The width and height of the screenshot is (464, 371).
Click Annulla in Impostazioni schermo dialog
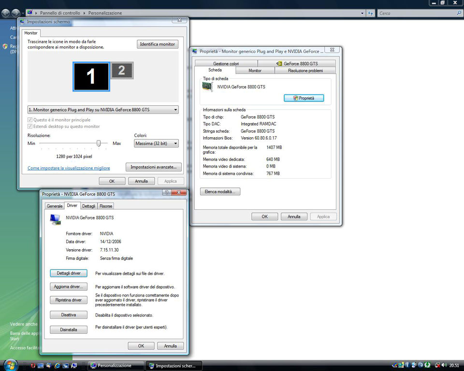click(x=141, y=181)
